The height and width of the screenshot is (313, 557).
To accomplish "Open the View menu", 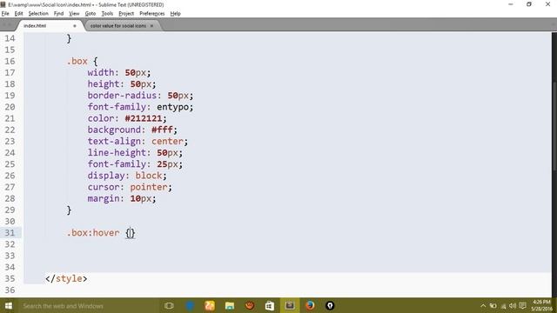I will (74, 14).
